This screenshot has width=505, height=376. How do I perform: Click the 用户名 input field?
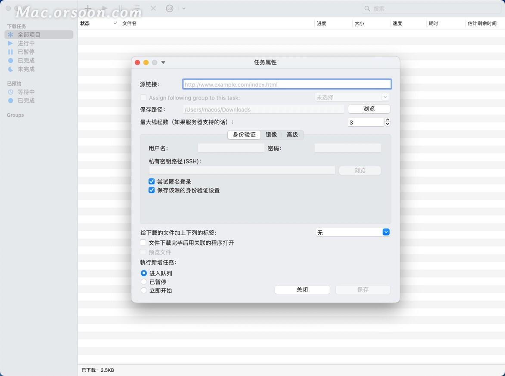[231, 148]
